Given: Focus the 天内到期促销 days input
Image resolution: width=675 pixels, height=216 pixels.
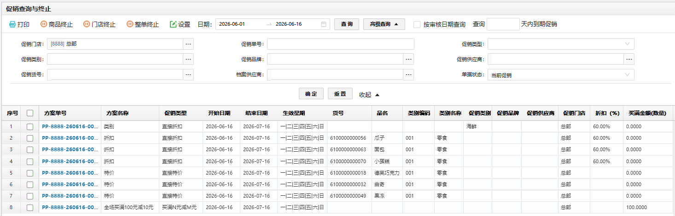Looking at the screenshot, I should click(503, 24).
